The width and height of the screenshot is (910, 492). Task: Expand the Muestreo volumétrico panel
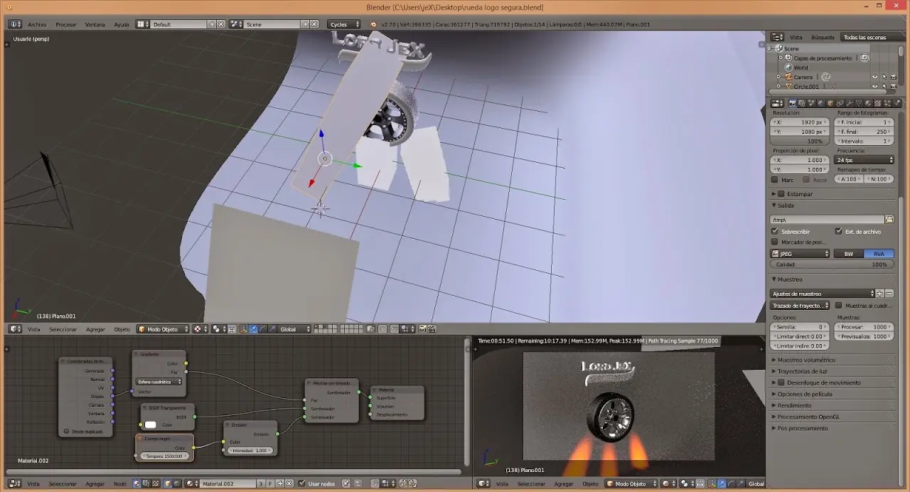tap(806, 360)
